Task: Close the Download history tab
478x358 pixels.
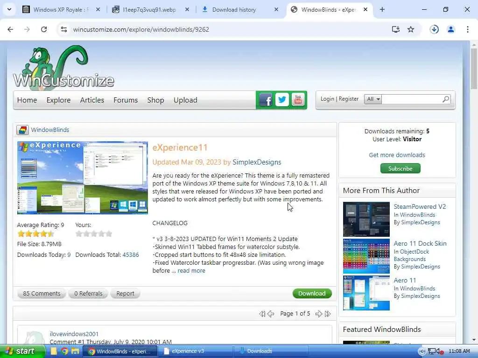Action: [276, 9]
